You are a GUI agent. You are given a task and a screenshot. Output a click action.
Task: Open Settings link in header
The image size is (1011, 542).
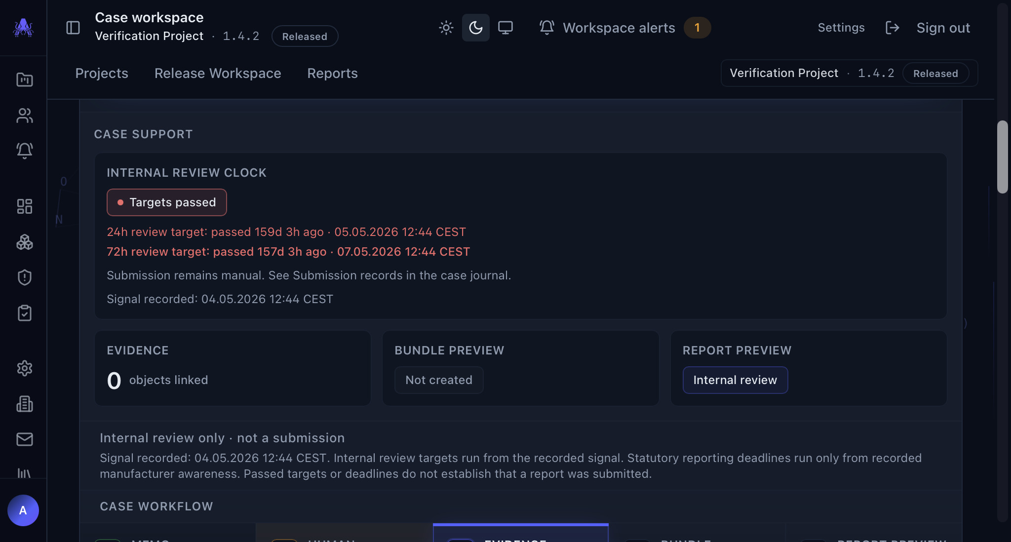[x=841, y=28]
